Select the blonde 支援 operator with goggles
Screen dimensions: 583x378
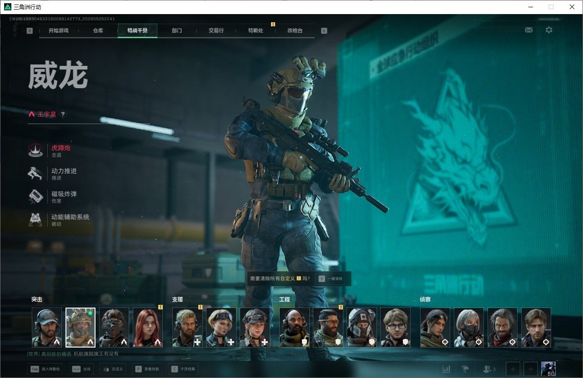pos(221,328)
